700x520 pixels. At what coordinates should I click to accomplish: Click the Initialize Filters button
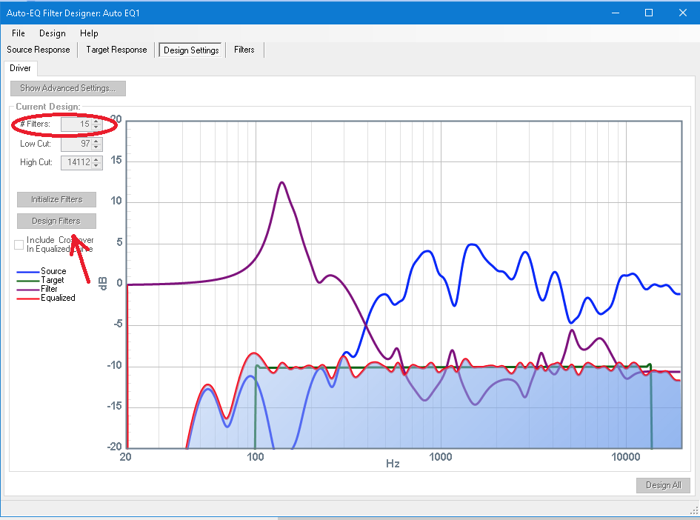pos(56,199)
